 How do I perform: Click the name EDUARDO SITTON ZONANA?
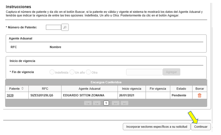83,96
